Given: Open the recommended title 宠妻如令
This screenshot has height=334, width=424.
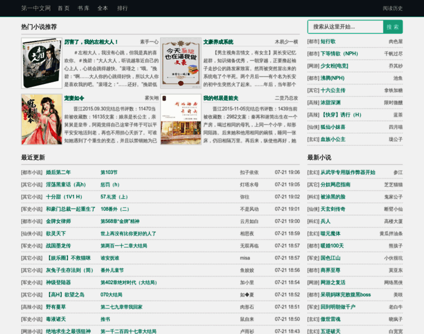Looking at the screenshot, I should (74, 98).
